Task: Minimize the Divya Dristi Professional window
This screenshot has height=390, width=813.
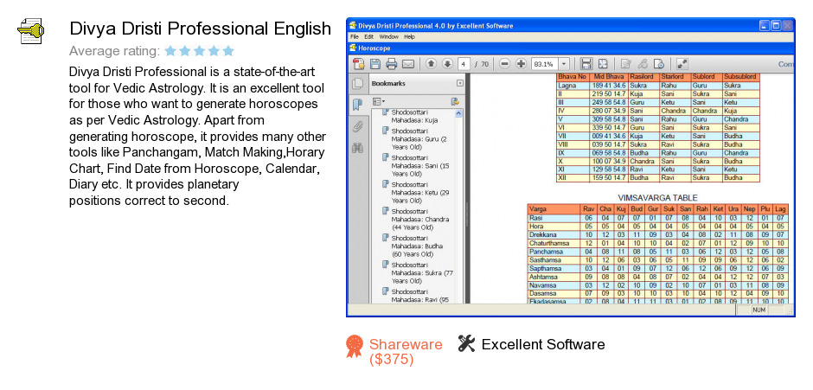Action: 765,25
